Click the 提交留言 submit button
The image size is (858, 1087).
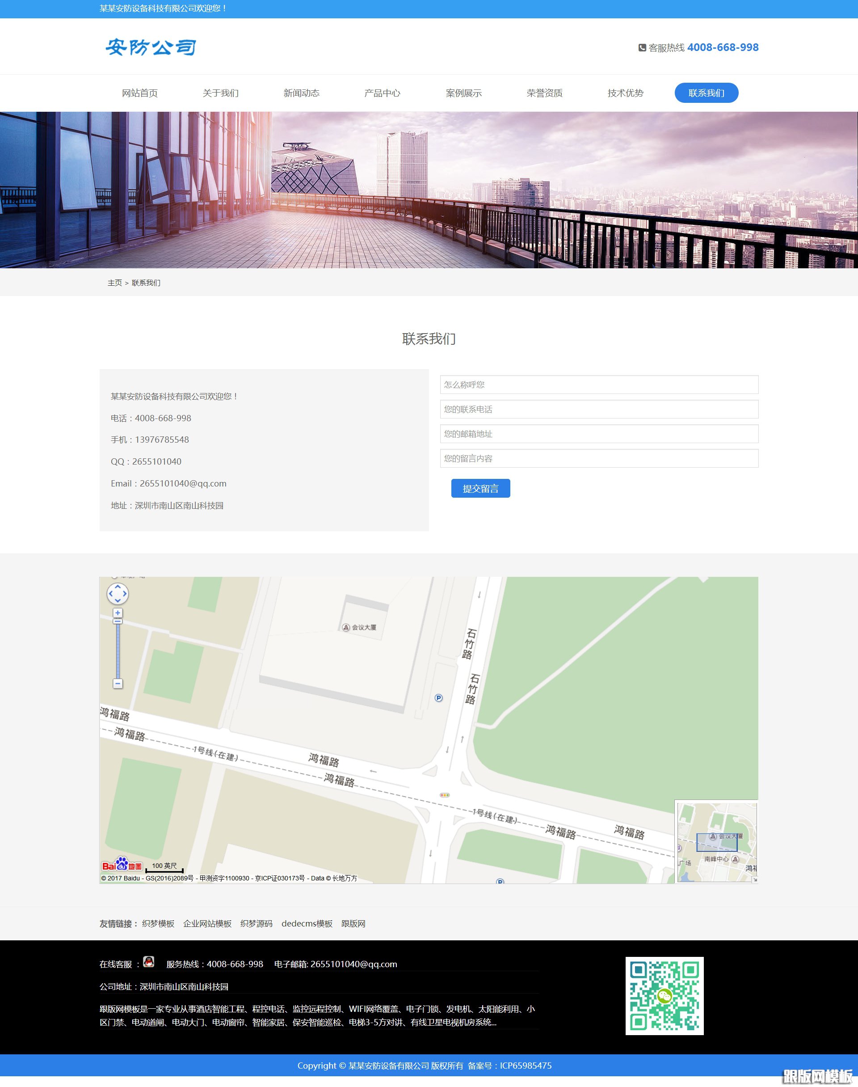click(x=480, y=488)
